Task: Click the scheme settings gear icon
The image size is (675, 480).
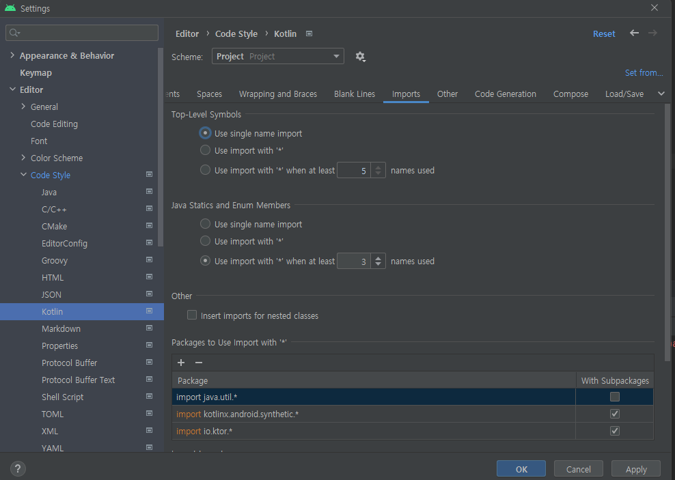Action: click(x=360, y=57)
